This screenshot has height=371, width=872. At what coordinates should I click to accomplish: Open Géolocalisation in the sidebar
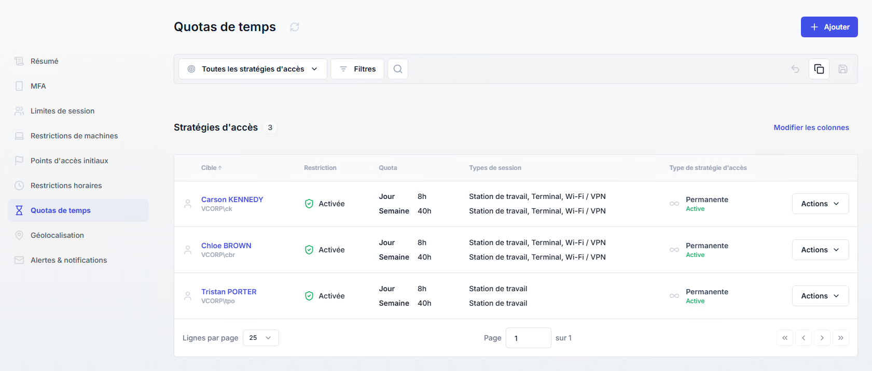(x=57, y=235)
